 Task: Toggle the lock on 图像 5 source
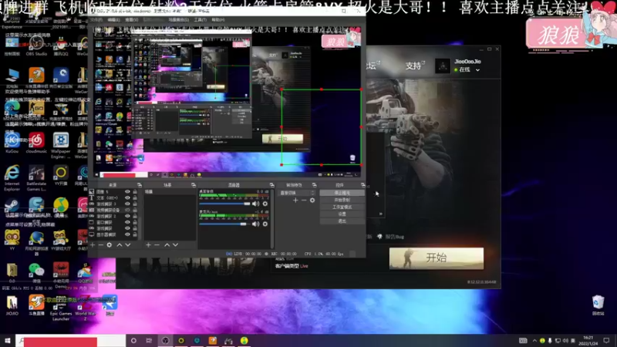click(x=134, y=192)
